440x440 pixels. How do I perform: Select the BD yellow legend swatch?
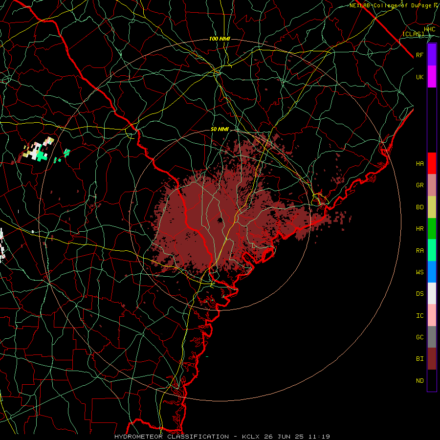[x=432, y=207]
